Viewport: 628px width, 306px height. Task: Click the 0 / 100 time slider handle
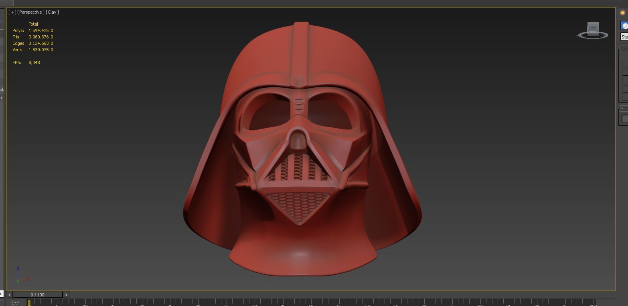point(38,295)
